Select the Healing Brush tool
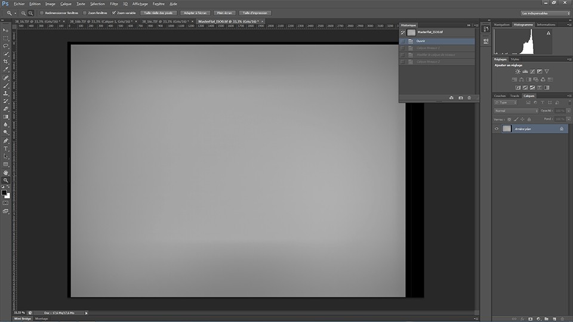 [5, 78]
